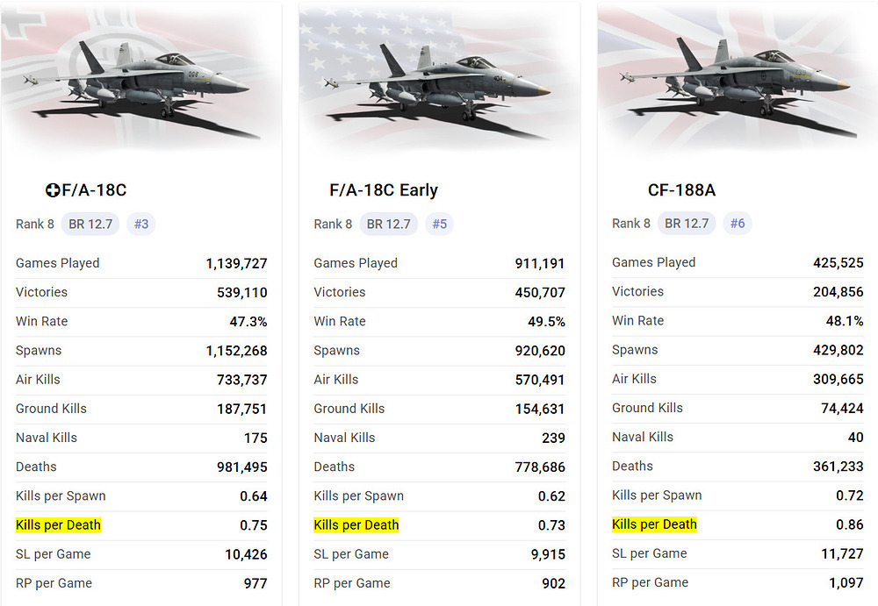Click highlighted Kills per Death in F/A-18C card
The width and height of the screenshot is (878, 606).
[x=59, y=525]
